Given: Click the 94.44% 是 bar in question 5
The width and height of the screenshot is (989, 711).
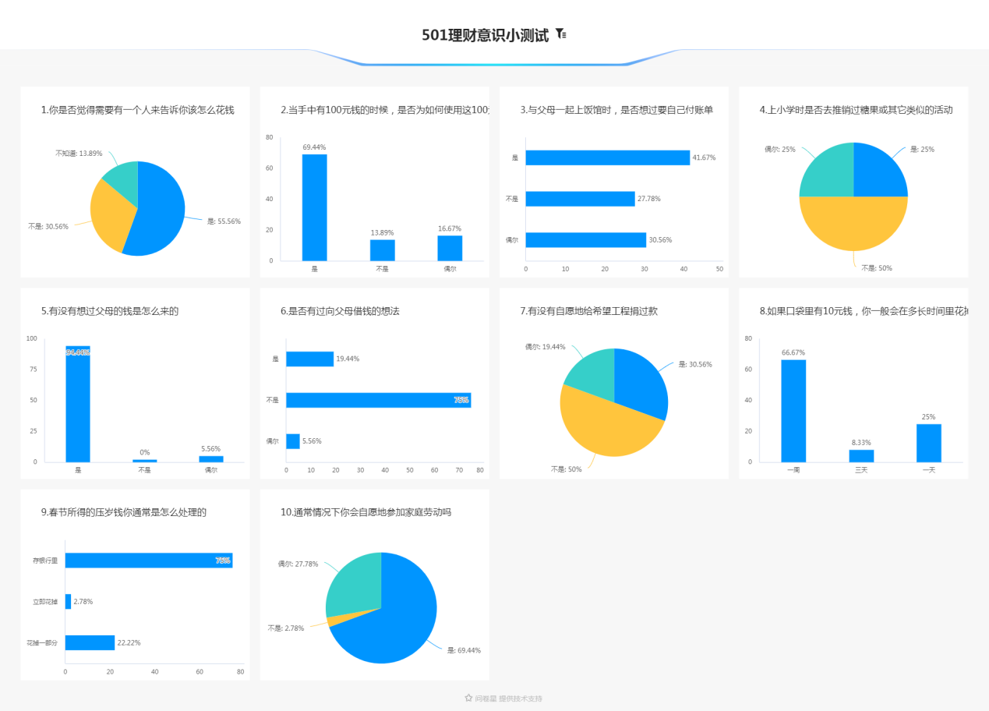Looking at the screenshot, I should [78, 404].
